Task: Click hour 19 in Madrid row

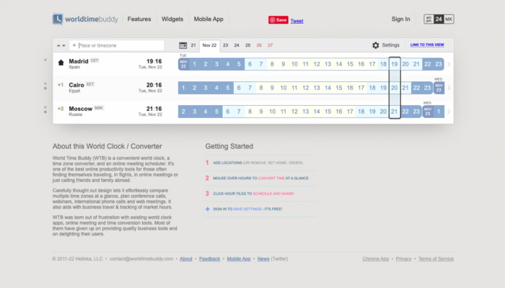Action: 395,64
